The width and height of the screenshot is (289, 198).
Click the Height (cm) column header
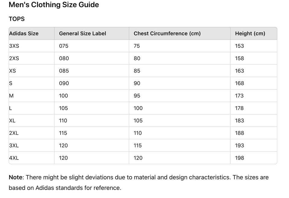click(250, 33)
